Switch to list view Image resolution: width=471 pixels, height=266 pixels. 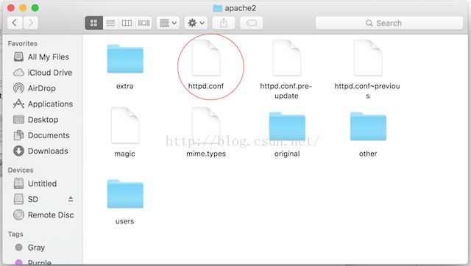click(x=111, y=23)
